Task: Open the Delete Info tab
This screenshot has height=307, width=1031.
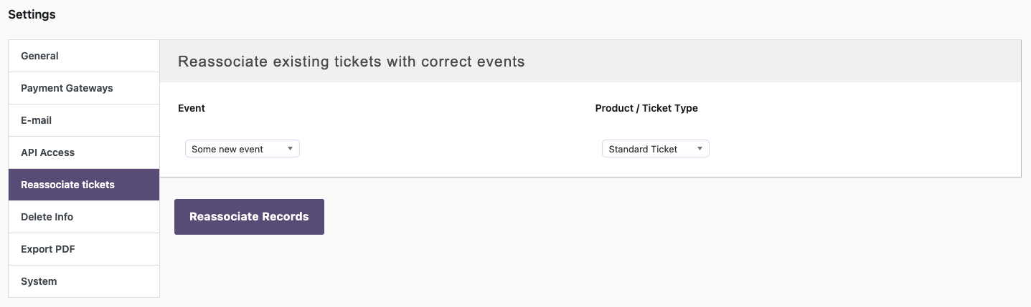Action: [47, 217]
